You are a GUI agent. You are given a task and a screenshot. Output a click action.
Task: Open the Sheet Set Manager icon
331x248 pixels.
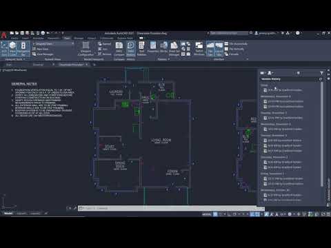click(174, 48)
